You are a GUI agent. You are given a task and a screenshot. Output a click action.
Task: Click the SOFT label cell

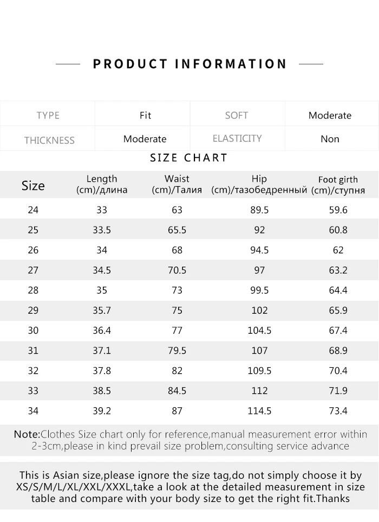237,115
